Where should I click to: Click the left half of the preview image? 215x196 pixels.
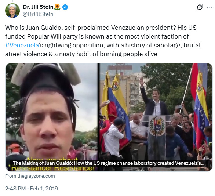[x=52, y=117]
